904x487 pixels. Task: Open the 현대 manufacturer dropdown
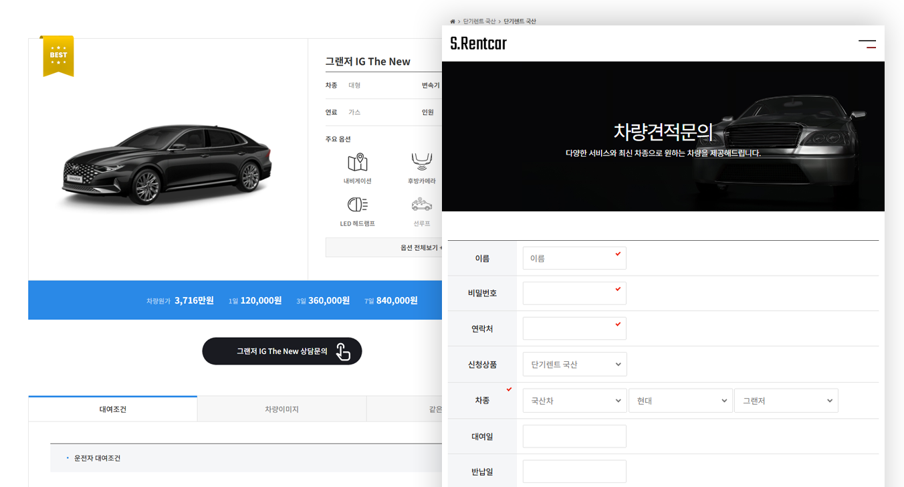click(681, 401)
